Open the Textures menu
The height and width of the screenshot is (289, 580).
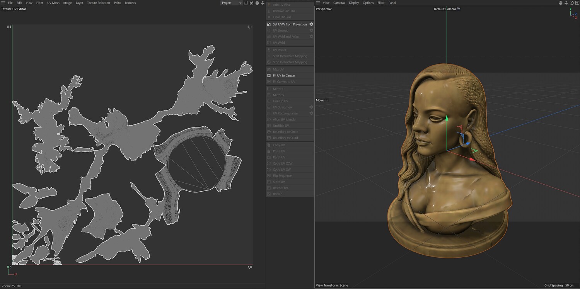pyautogui.click(x=130, y=3)
